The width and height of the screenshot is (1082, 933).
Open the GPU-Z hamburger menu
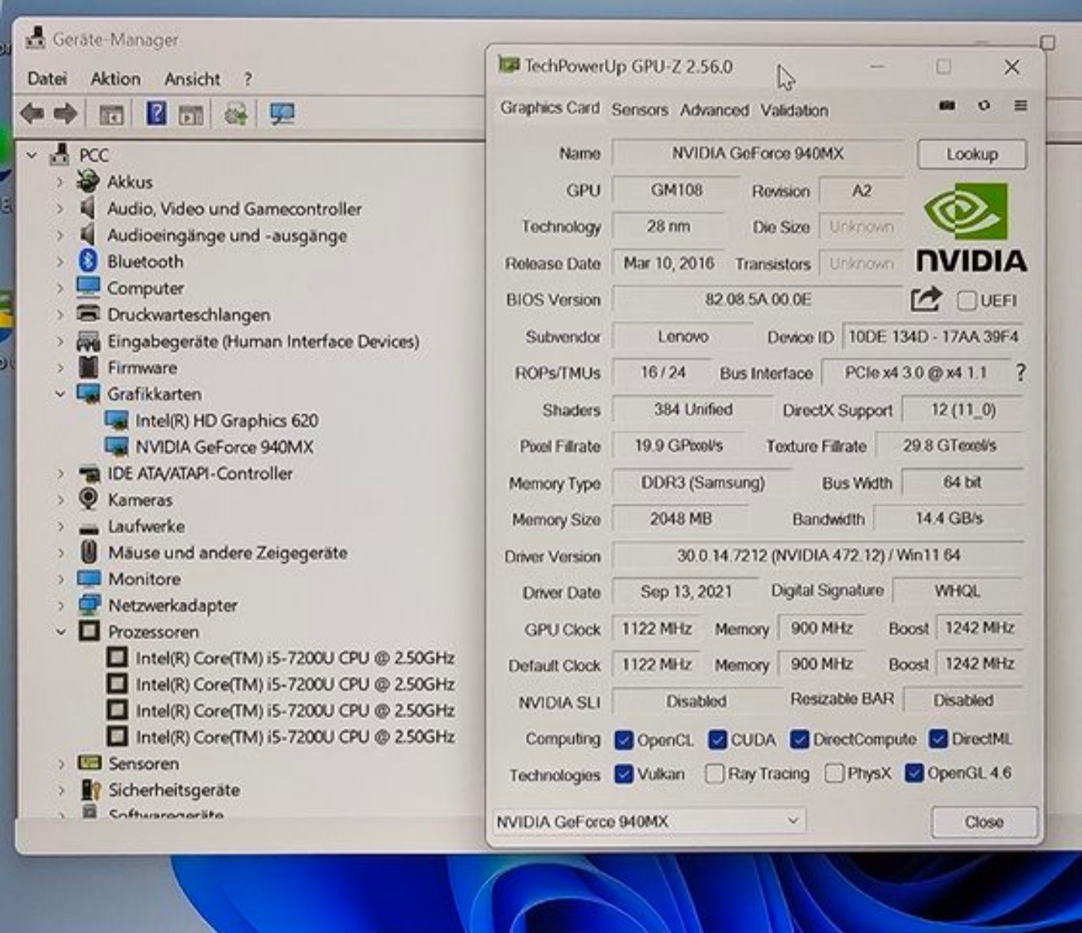(x=1020, y=106)
